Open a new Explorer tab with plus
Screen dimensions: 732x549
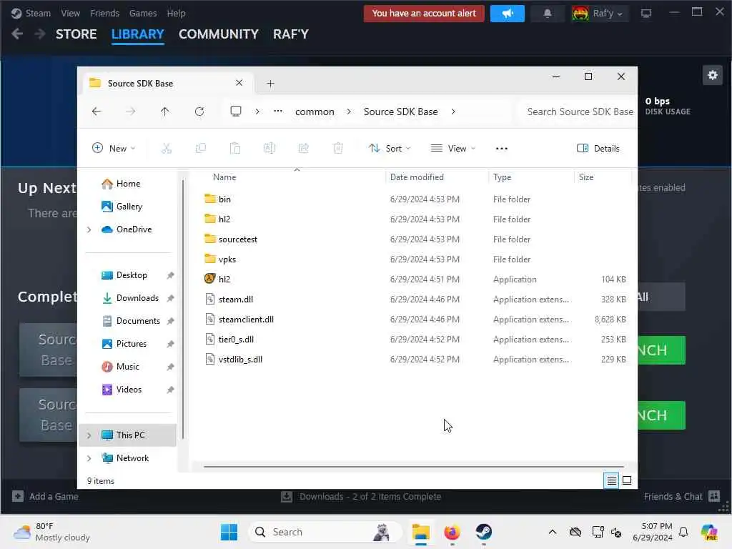pyautogui.click(x=270, y=84)
